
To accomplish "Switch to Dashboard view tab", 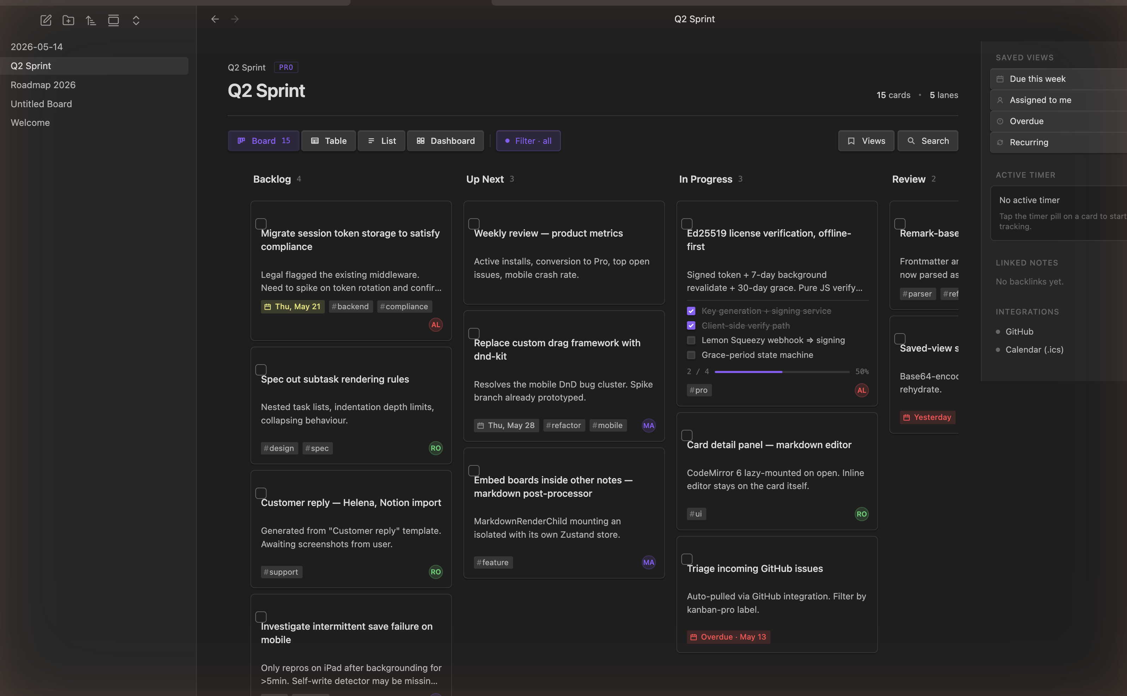I will [x=446, y=141].
